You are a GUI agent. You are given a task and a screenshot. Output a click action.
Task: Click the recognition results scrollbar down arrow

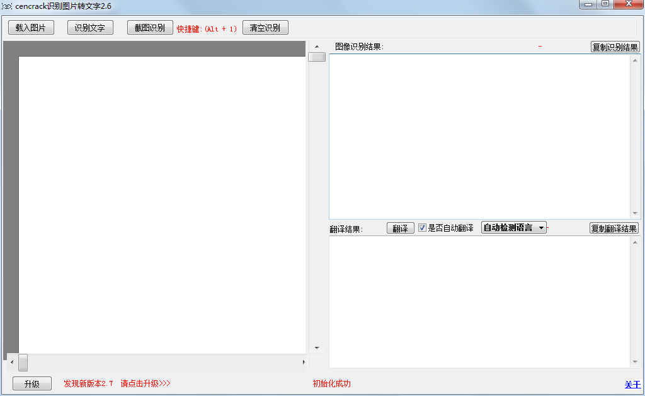636,213
